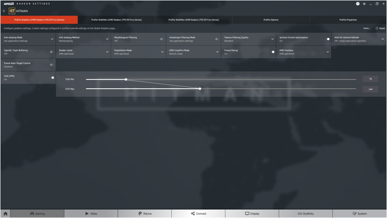Expand Anti-aliasing Method dropdown
387x218 pixels.
point(107,39)
